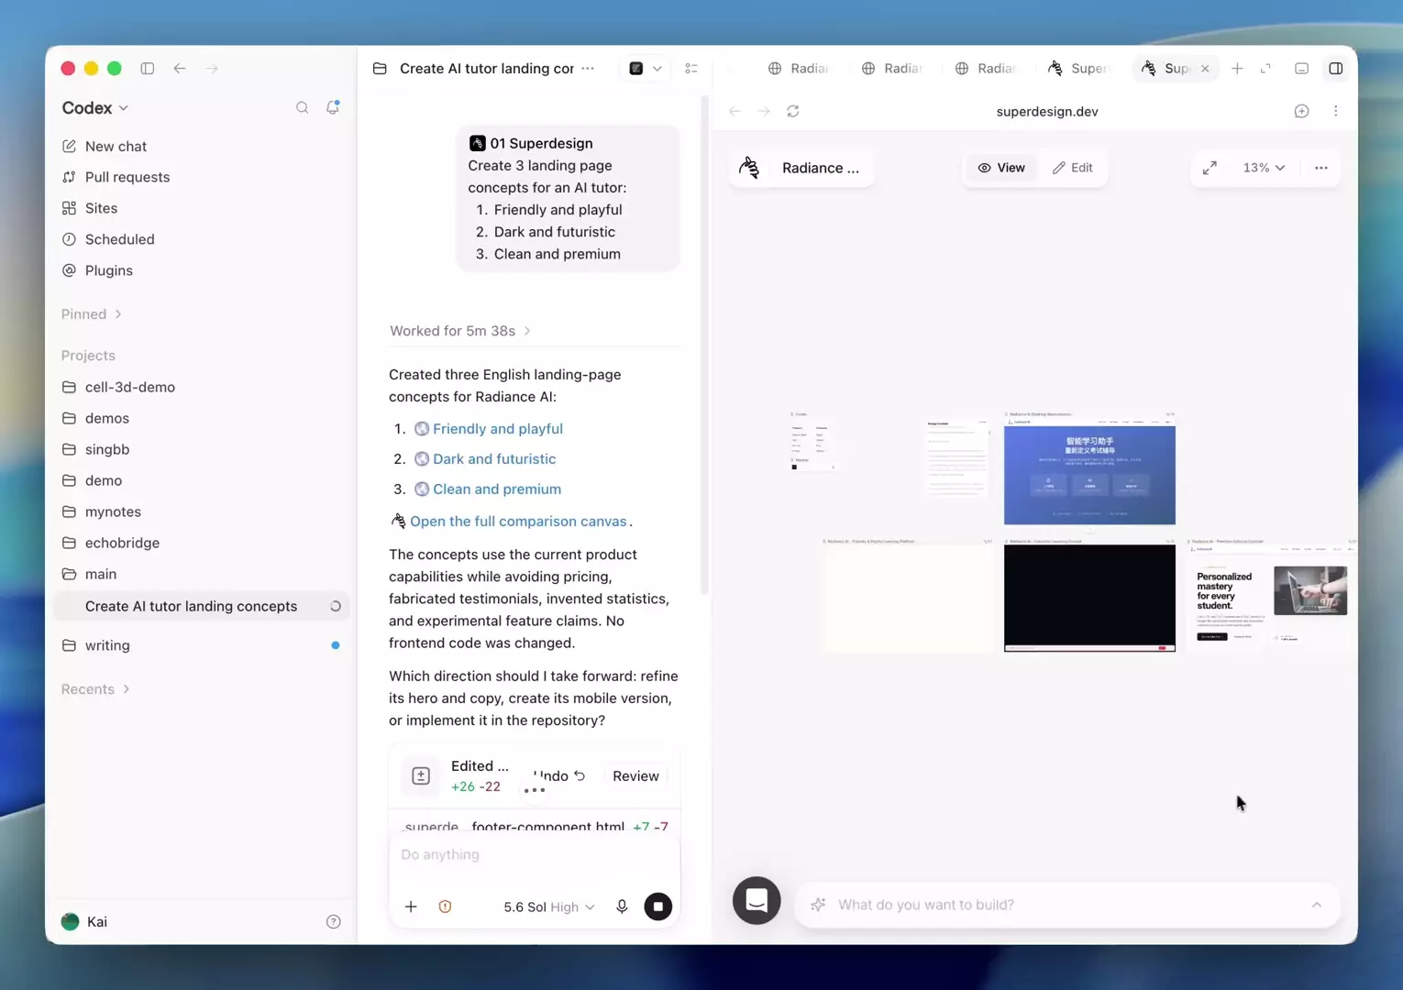Toggle the task list icon in header

pyautogui.click(x=691, y=68)
